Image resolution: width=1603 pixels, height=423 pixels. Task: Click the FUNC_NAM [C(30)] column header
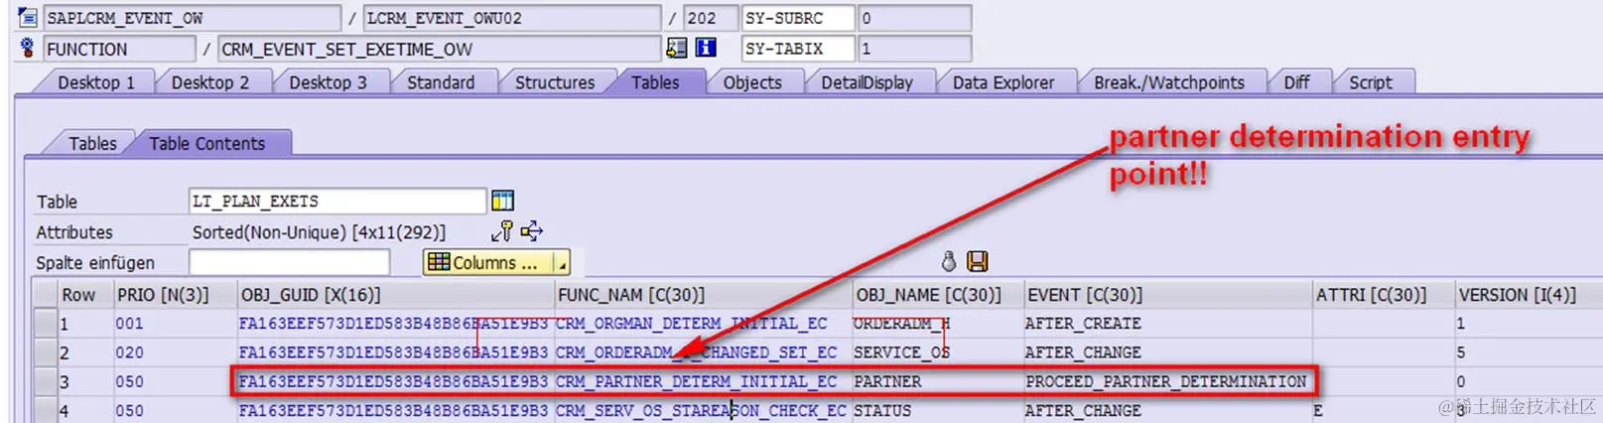(x=704, y=295)
